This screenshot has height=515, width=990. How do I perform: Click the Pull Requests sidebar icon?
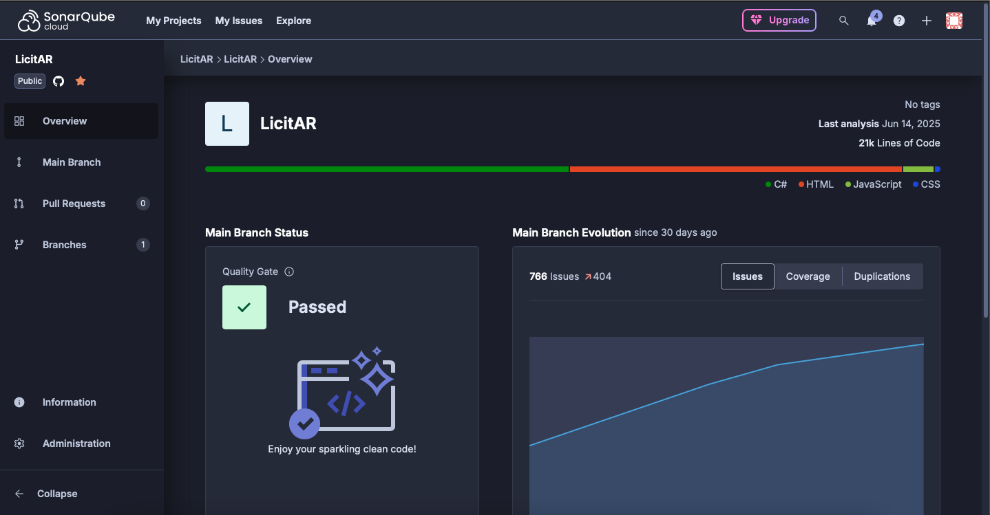(x=19, y=204)
